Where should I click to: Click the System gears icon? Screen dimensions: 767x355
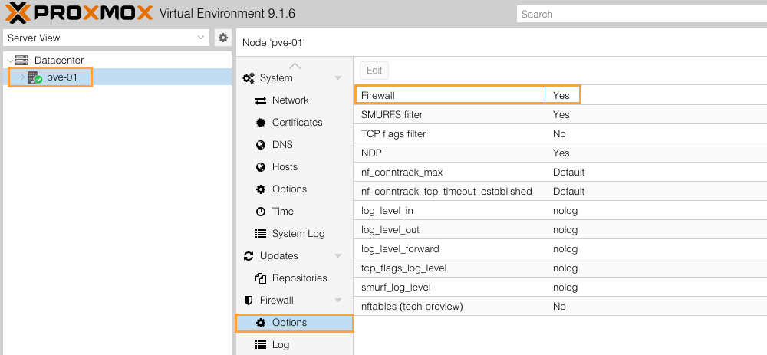pos(249,77)
